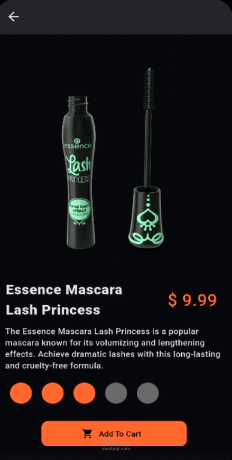Select the third orange circle
This screenshot has width=232, height=460.
(x=84, y=393)
